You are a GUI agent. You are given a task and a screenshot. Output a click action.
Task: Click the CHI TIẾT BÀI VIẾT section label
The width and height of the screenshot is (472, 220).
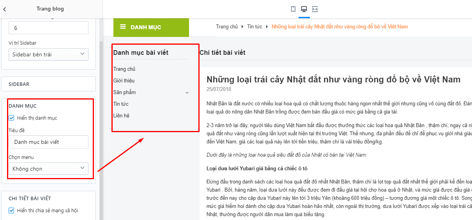(x=30, y=199)
